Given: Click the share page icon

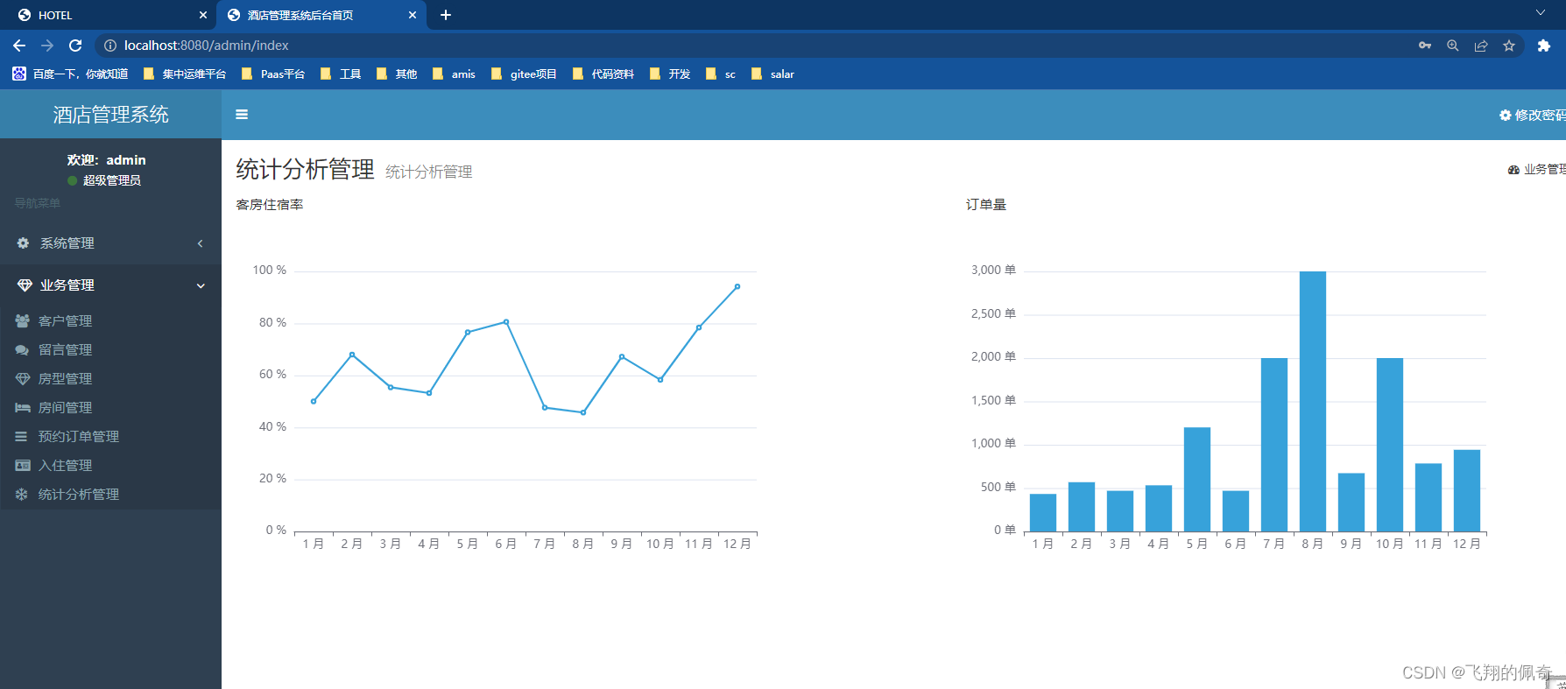Looking at the screenshot, I should click(1481, 46).
